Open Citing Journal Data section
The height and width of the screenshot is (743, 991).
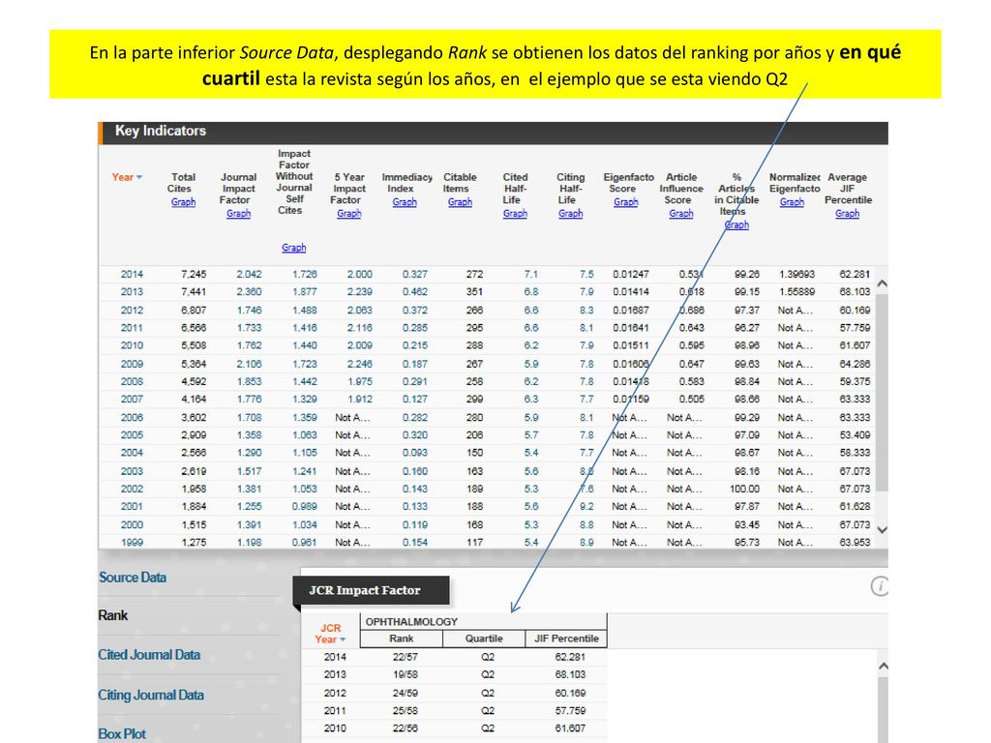(x=151, y=695)
